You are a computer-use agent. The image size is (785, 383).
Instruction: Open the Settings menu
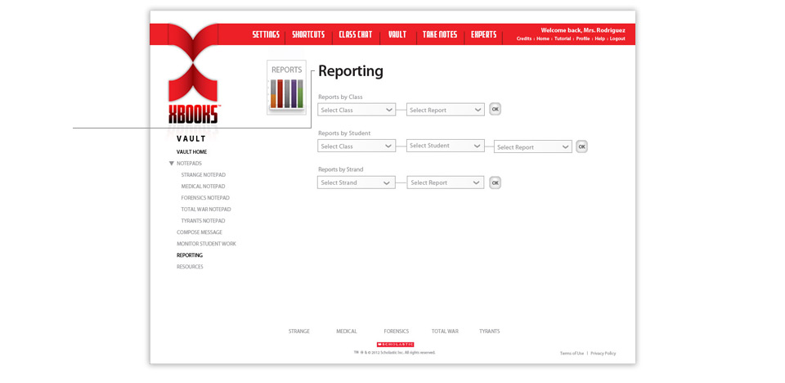266,34
